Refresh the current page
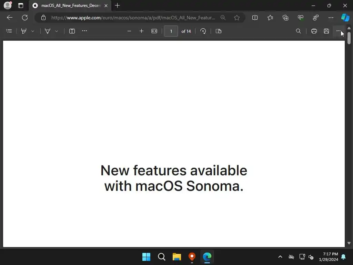This screenshot has height=265, width=353. click(x=25, y=18)
